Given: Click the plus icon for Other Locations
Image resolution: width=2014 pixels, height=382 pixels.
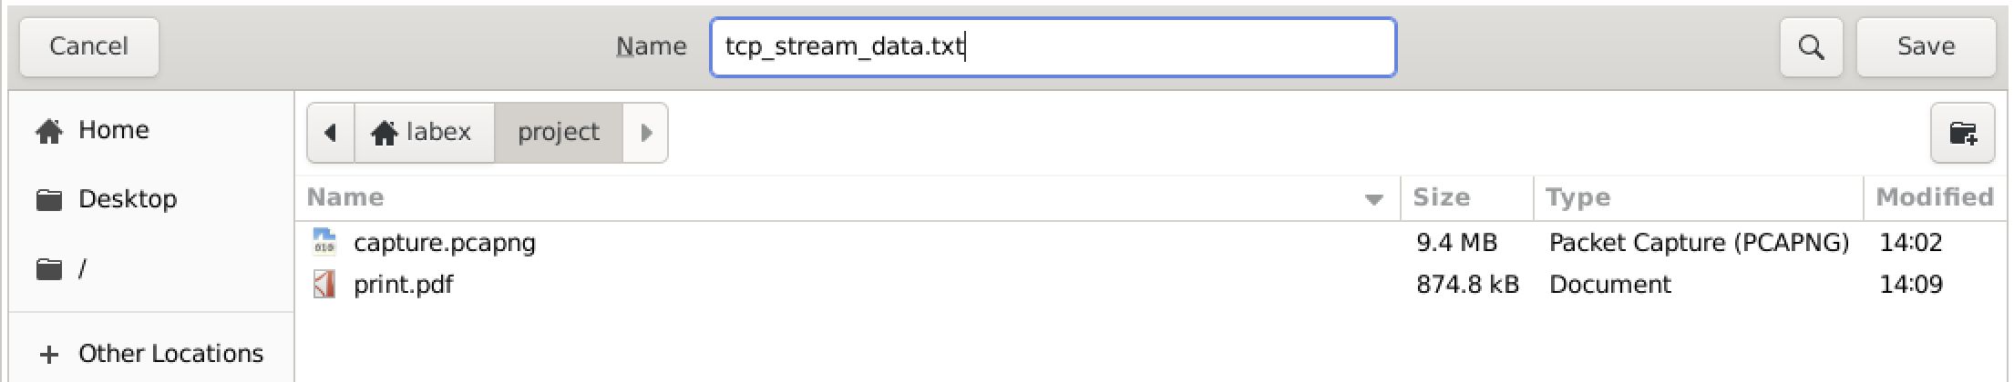Looking at the screenshot, I should tap(49, 354).
